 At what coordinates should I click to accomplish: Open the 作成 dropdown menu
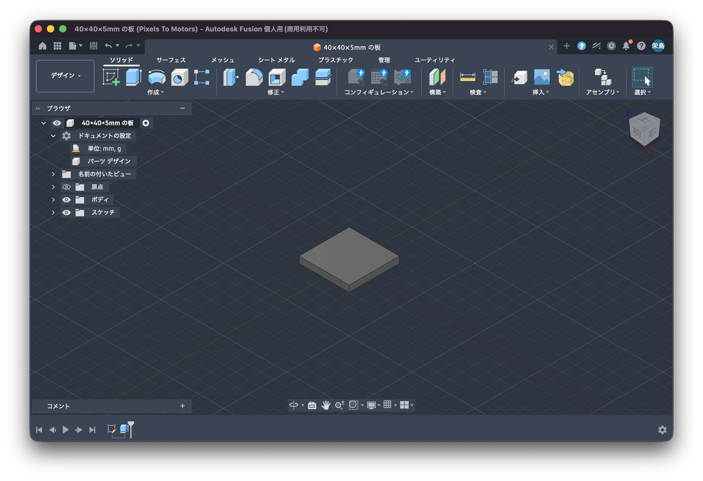click(155, 92)
